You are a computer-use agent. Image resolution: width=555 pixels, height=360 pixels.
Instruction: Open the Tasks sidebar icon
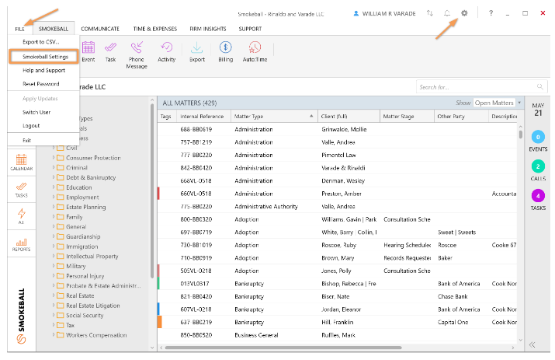[21, 190]
